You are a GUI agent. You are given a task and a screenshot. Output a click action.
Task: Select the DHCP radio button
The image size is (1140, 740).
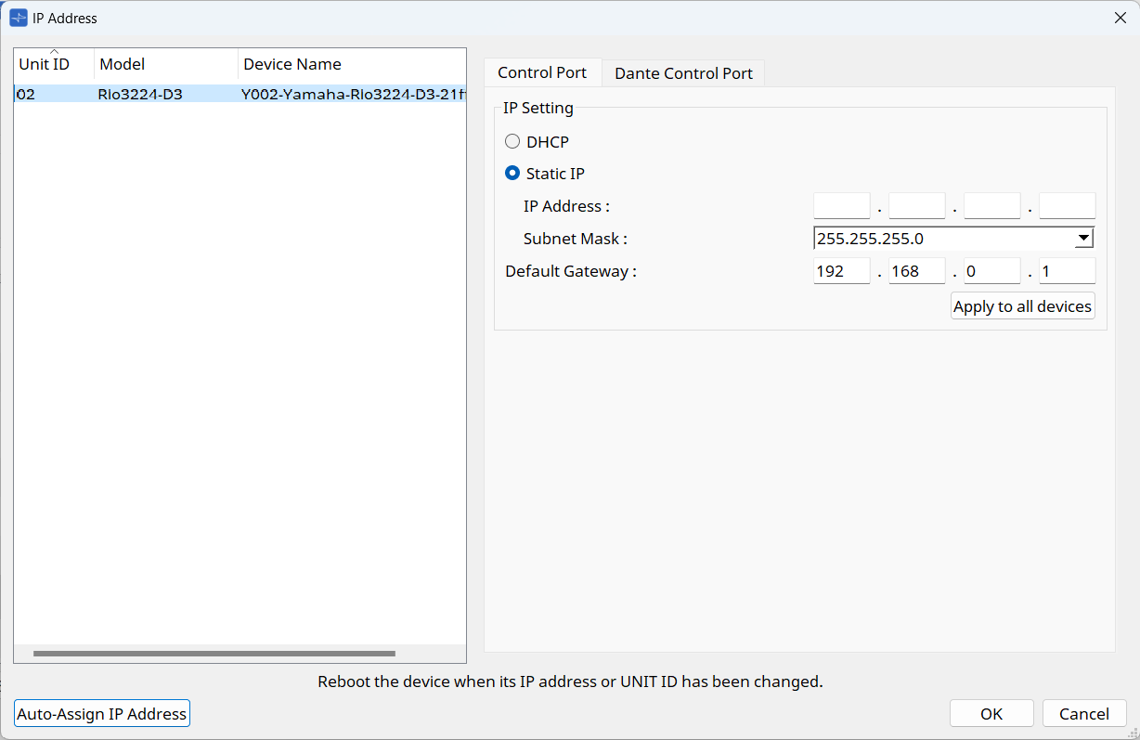point(512,142)
